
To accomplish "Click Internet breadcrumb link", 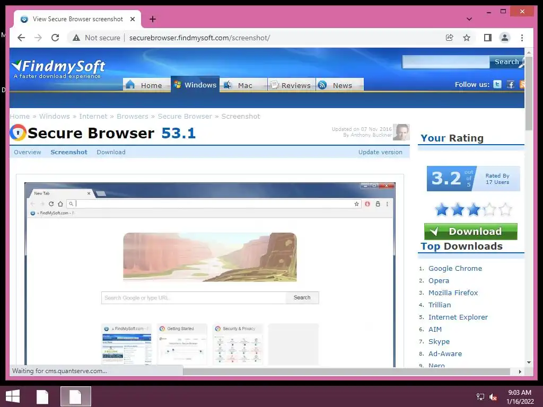I will pyautogui.click(x=93, y=116).
